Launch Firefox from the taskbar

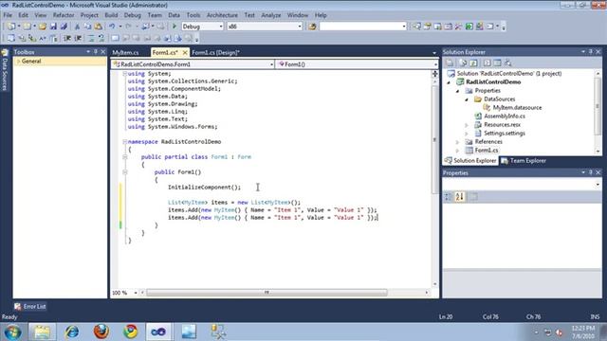[101, 332]
